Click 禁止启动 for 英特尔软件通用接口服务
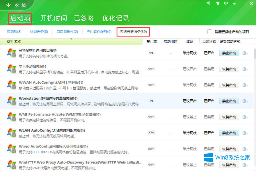 [229, 53]
